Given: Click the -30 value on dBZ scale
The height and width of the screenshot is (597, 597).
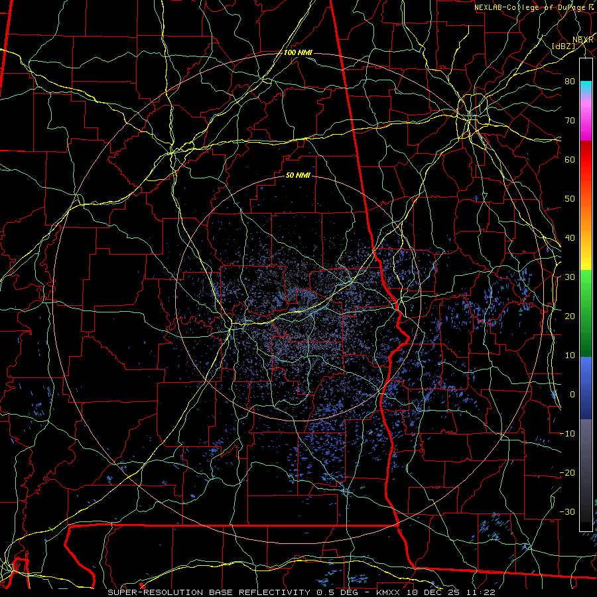Looking at the screenshot, I should (567, 511).
